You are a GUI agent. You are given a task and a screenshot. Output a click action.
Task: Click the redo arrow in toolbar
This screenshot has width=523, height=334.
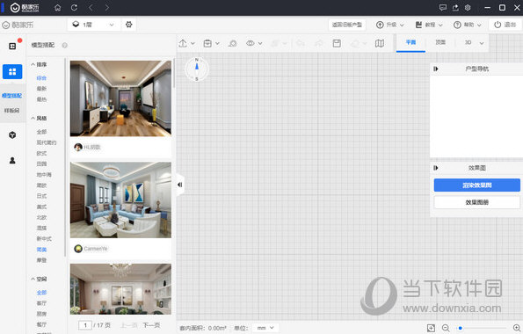[x=319, y=43]
